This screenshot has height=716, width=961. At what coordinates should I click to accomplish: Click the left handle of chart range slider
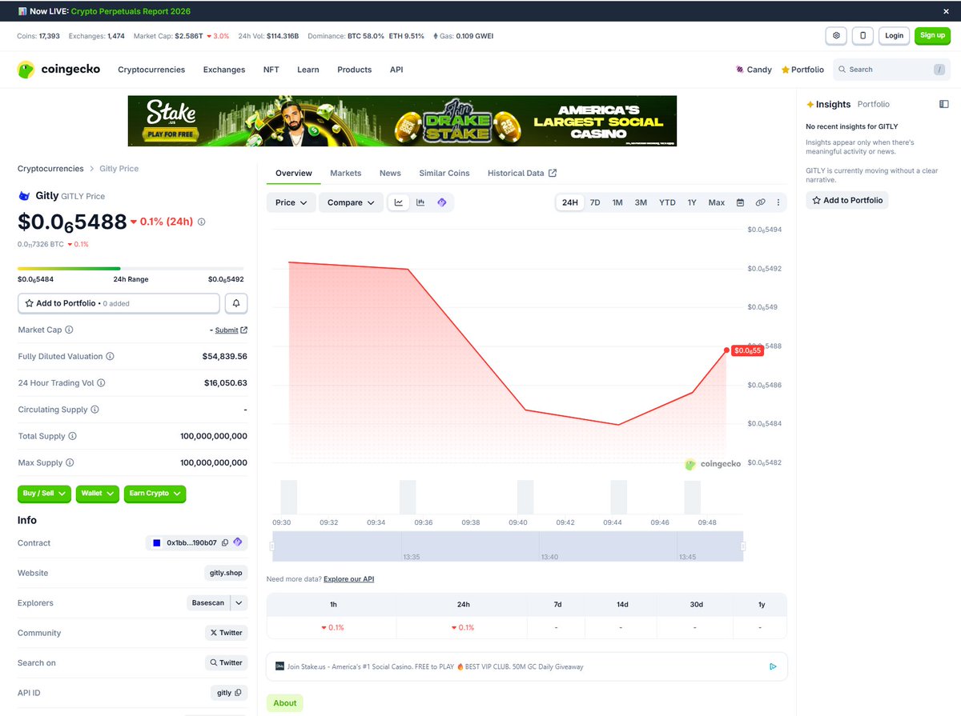[272, 546]
